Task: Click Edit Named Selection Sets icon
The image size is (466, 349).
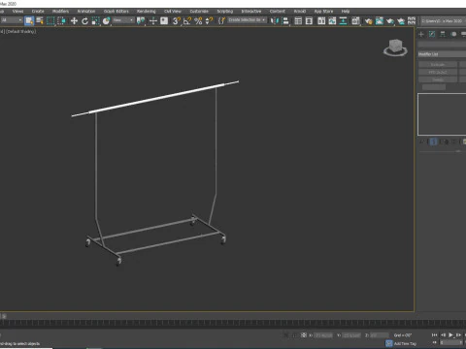Action: (221, 21)
